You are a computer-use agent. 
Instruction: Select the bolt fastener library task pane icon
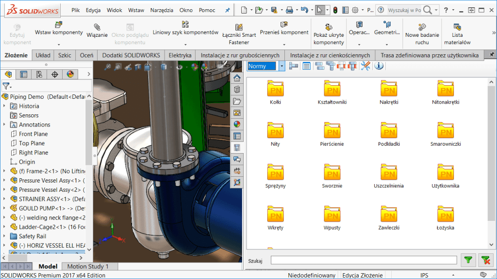(237, 148)
